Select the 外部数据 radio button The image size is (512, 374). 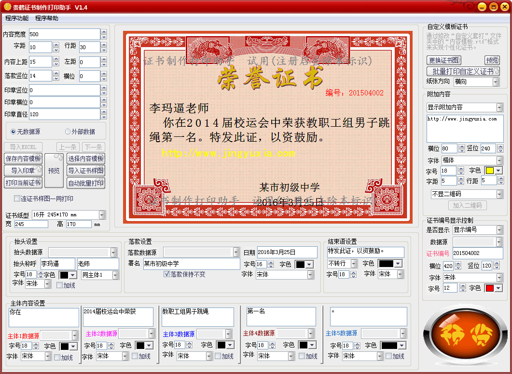click(x=68, y=132)
